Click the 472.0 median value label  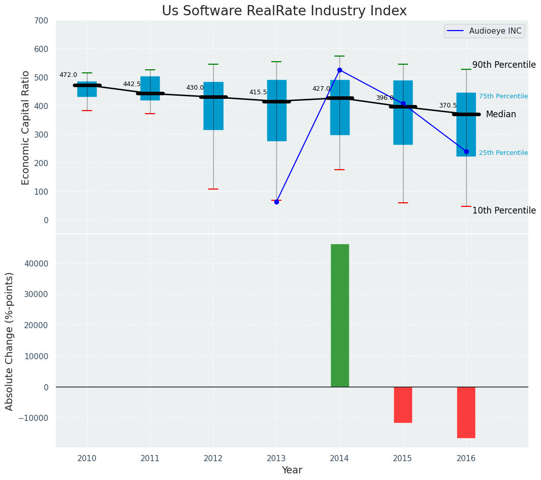[68, 75]
